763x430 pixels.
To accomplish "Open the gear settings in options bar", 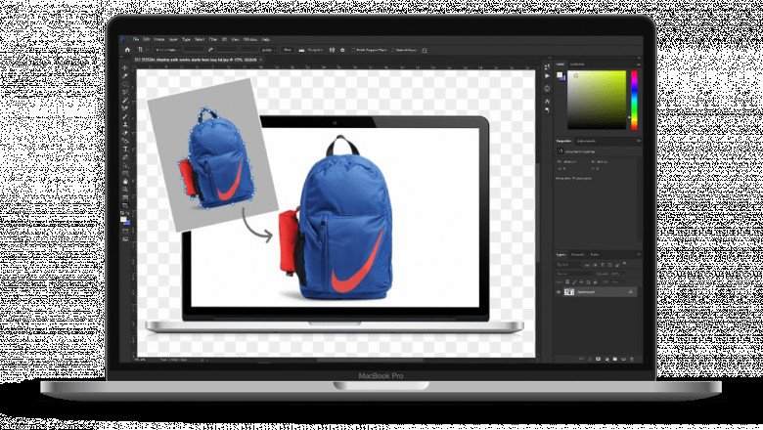I will point(342,50).
